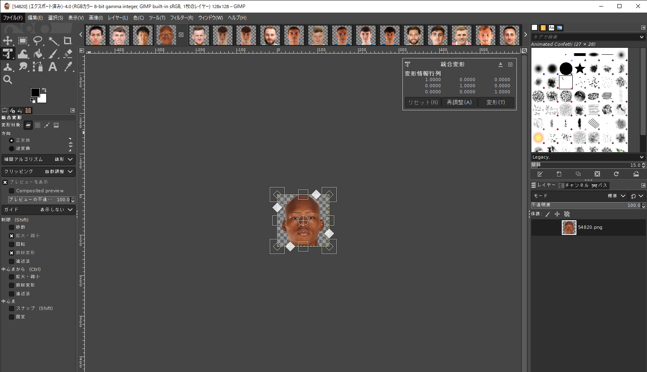This screenshot has width=647, height=372.
Task: Select the 逆変換 direction radio button
Action: pyautogui.click(x=11, y=148)
